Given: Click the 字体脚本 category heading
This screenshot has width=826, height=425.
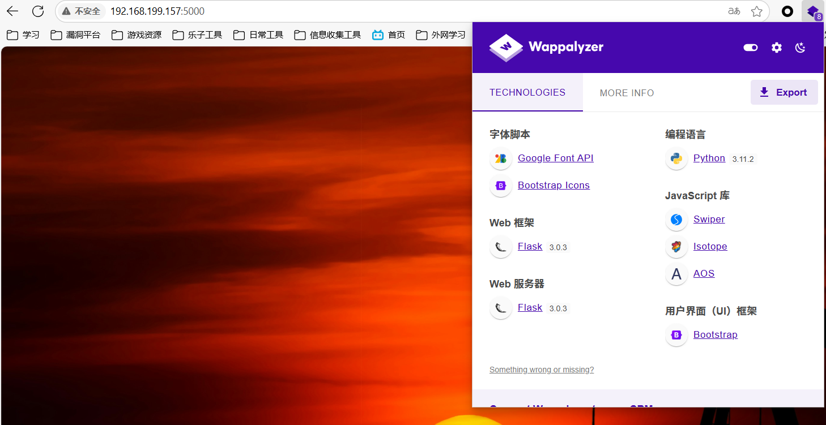Looking at the screenshot, I should point(510,135).
